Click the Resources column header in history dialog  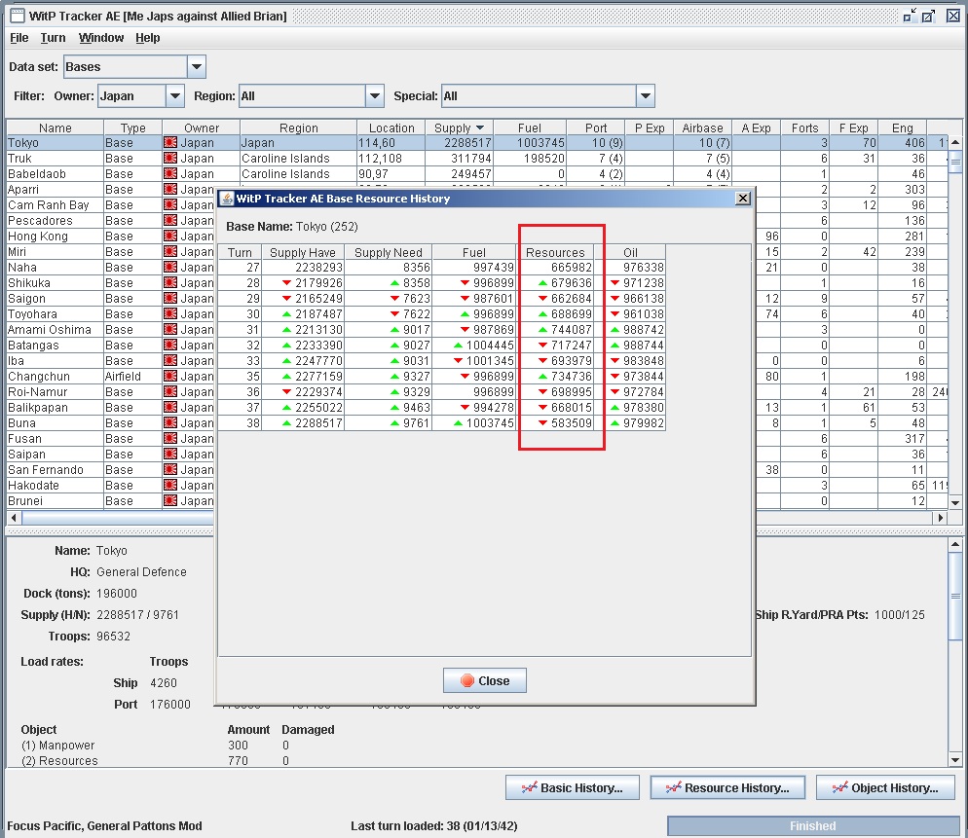pyautogui.click(x=555, y=252)
